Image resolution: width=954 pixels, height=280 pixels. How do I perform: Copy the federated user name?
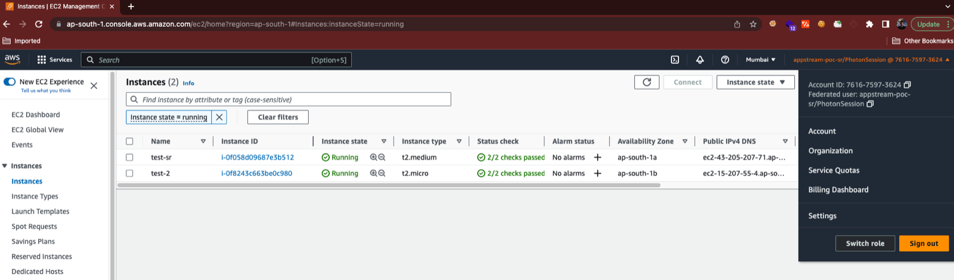(870, 104)
